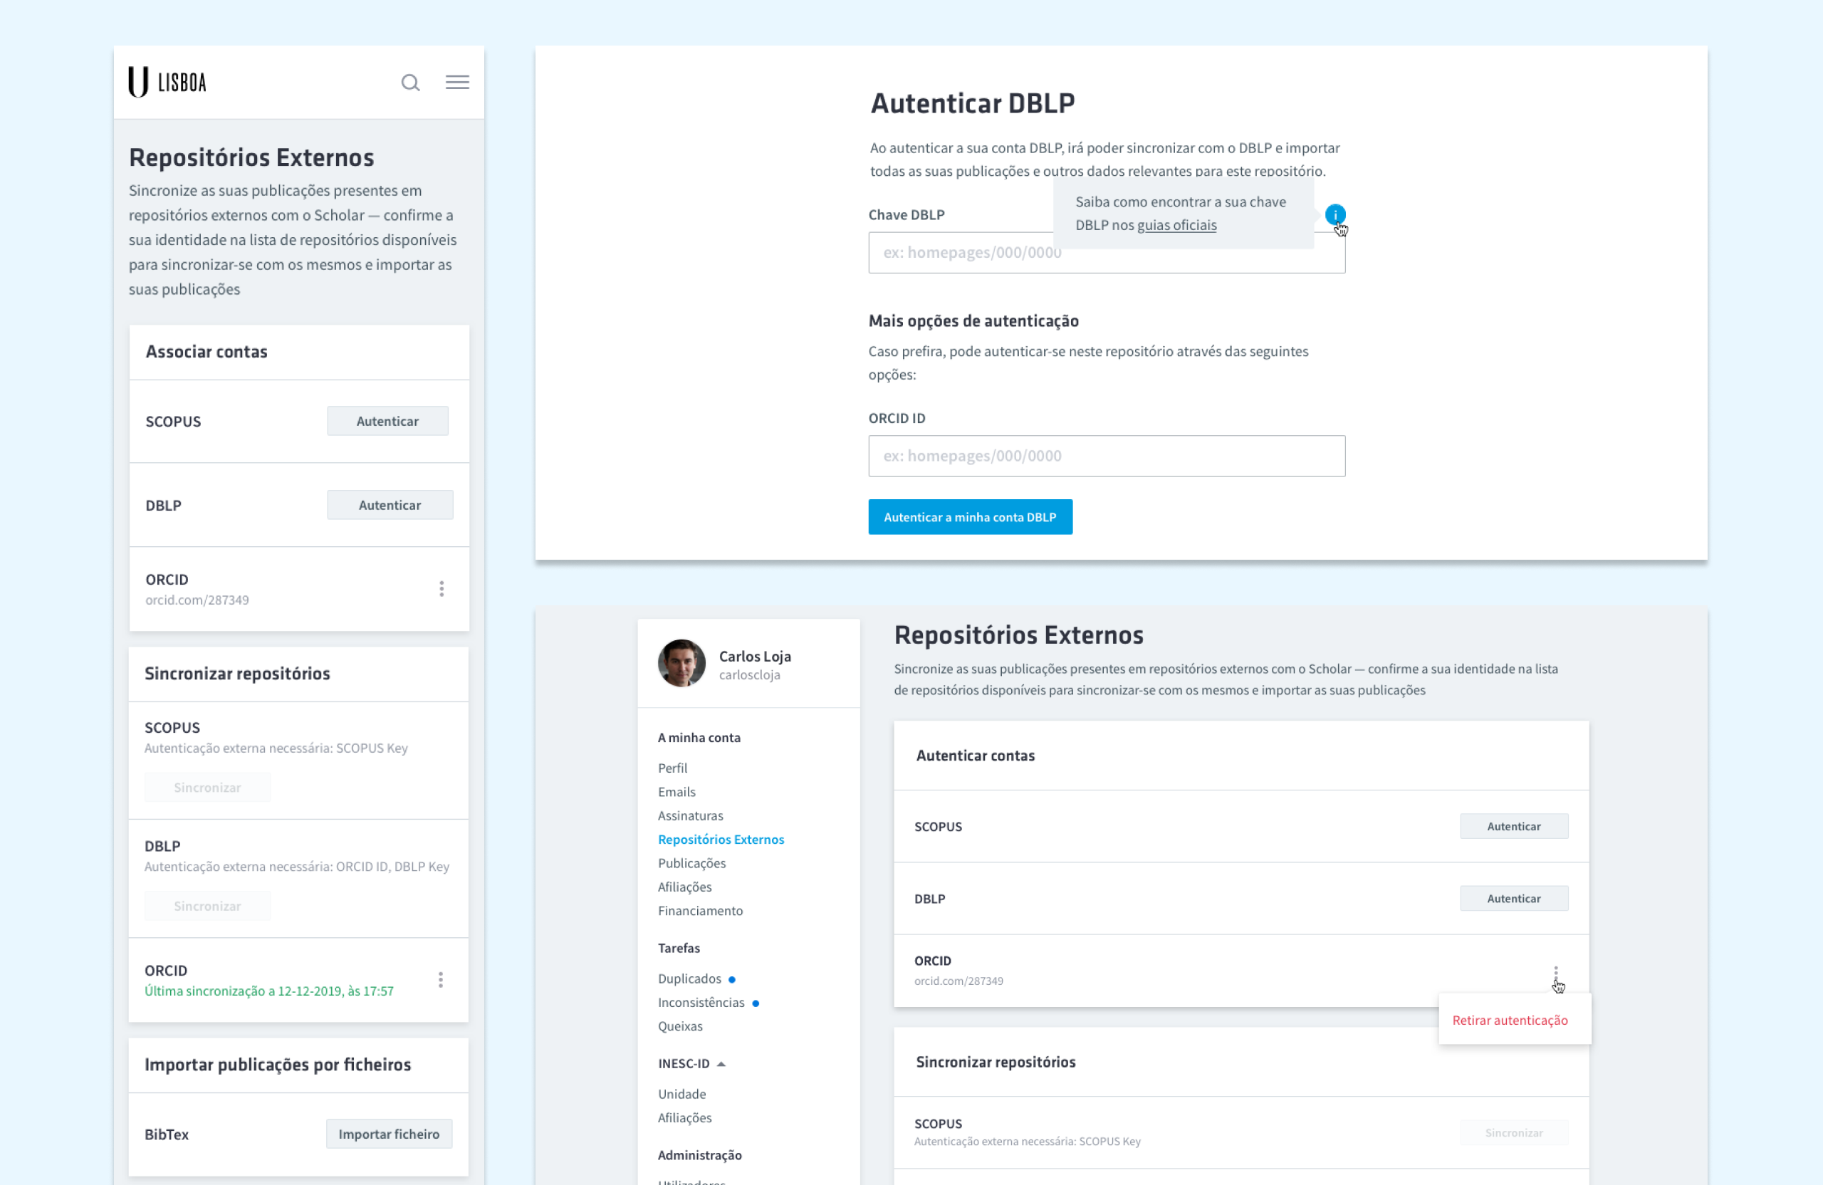
Task: Select Repositórios Externos in sidebar
Action: pos(721,840)
